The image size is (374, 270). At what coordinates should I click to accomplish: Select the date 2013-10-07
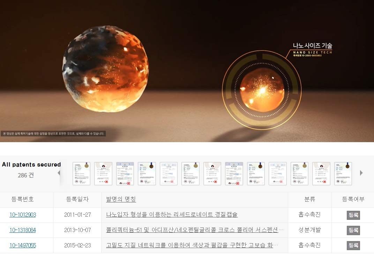pyautogui.click(x=77, y=230)
